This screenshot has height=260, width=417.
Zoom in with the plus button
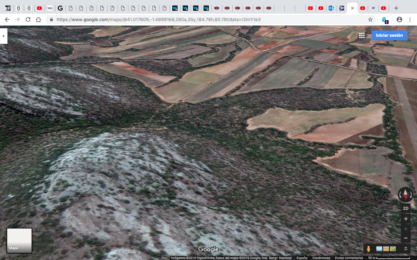click(x=406, y=229)
